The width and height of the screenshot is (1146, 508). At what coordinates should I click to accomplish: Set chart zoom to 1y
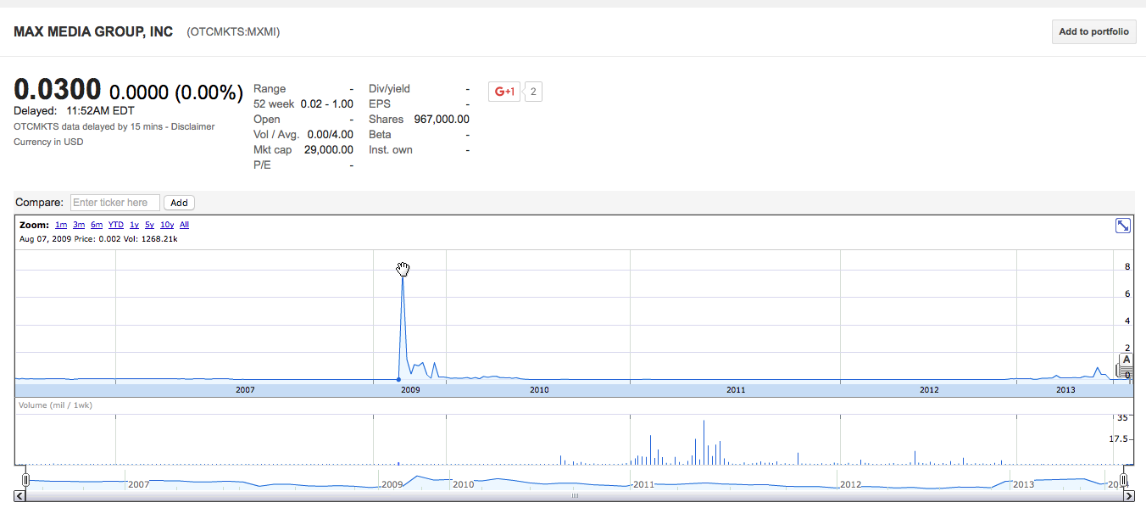point(134,225)
